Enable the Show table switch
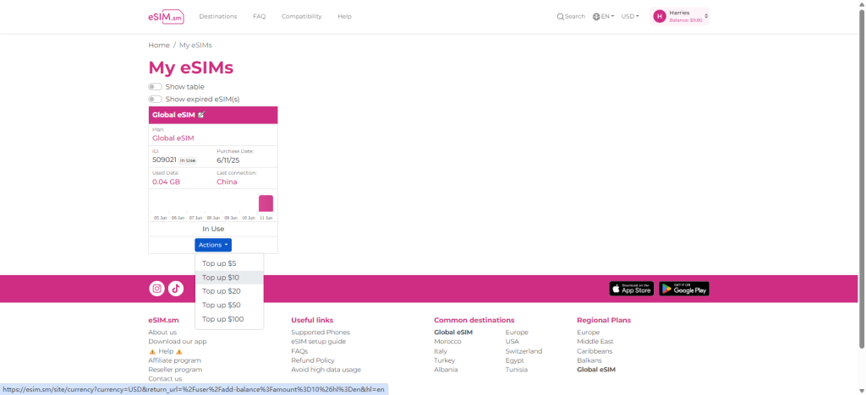Viewport: 866px width, 395px height. click(156, 87)
